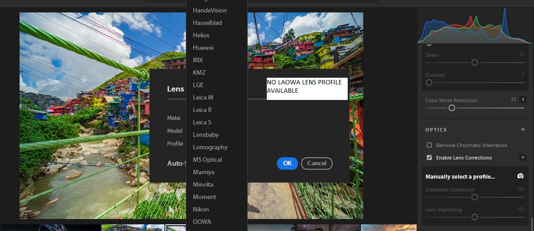Click the Contrast value 0
534x231 pixels.
pyautogui.click(x=523, y=75)
